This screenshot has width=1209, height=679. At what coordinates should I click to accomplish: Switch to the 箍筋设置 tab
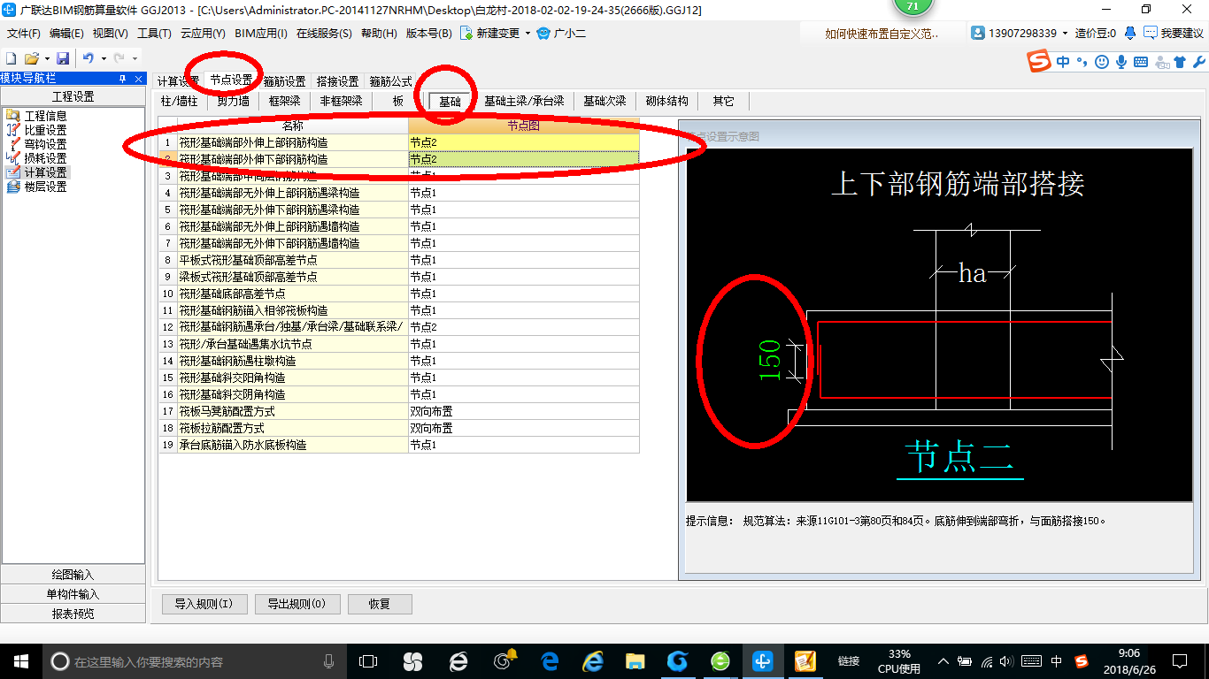pyautogui.click(x=284, y=81)
